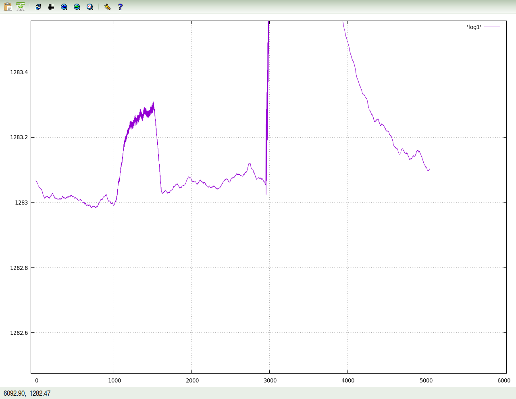Toggle grid lines on the plot
Screen dimensions: 516x399
[51, 7]
